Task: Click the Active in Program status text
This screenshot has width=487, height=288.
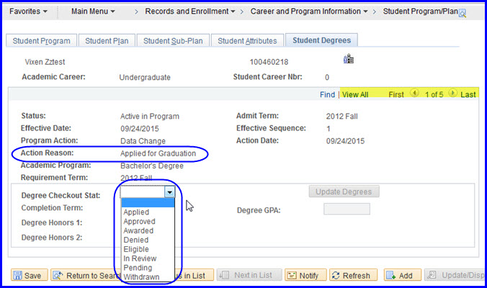Action: (150, 117)
